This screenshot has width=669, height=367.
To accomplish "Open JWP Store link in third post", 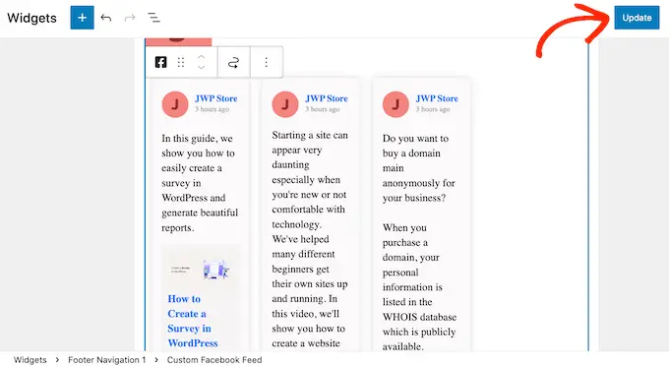I will pos(437,98).
